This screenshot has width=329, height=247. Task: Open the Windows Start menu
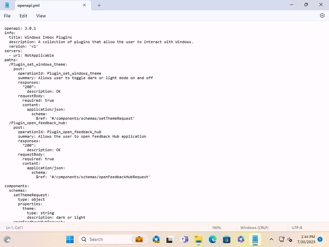click(x=70, y=239)
